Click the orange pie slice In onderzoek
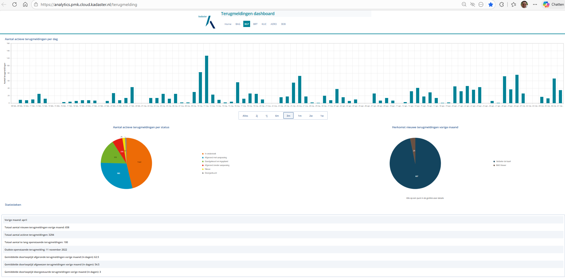Image resolution: width=565 pixels, height=279 pixels. [x=140, y=162]
